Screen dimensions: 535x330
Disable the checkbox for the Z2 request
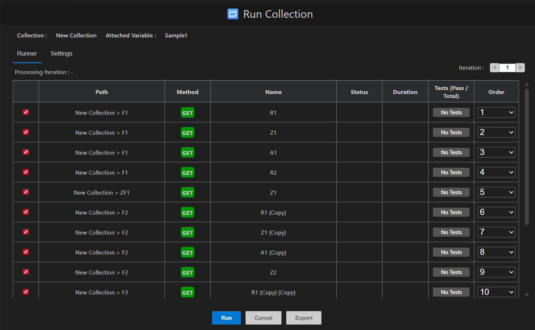click(26, 272)
